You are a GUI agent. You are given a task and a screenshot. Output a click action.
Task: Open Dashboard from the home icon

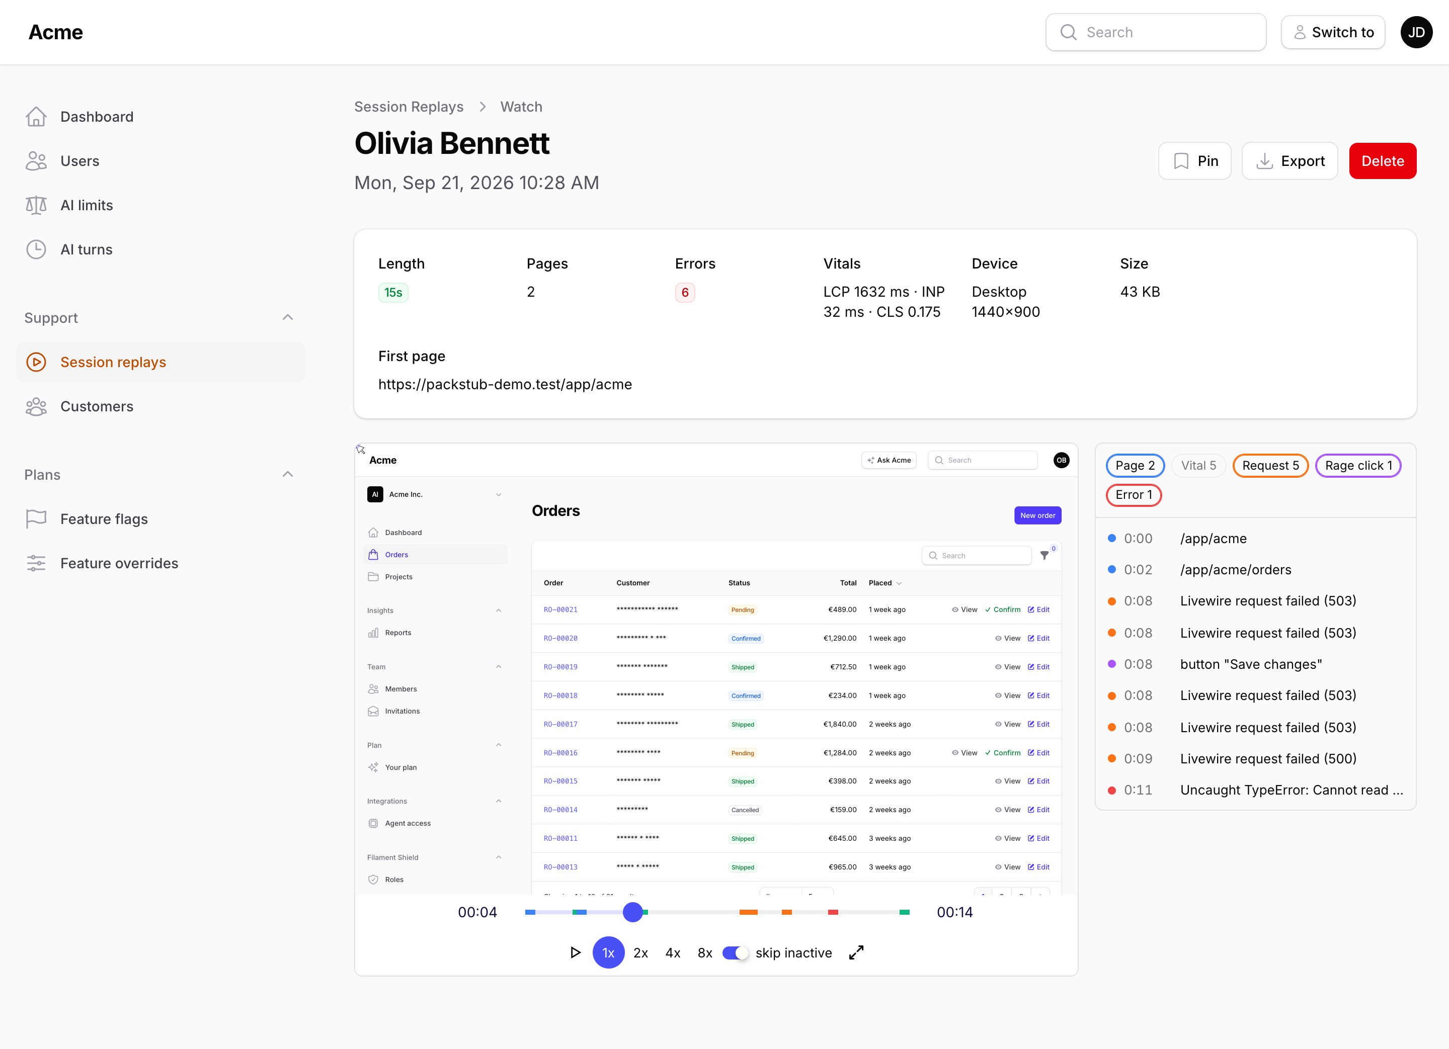coord(36,117)
